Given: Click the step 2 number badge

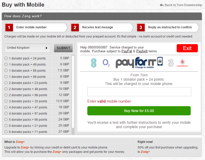Looking at the screenshot, I should coord(75,28).
